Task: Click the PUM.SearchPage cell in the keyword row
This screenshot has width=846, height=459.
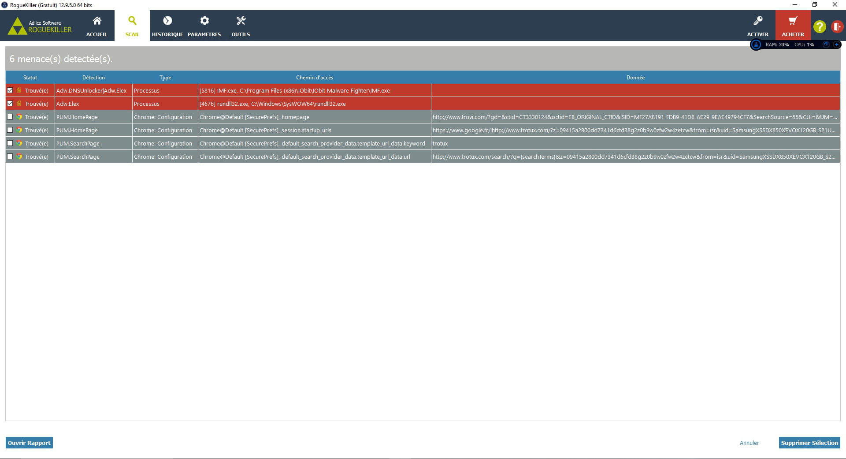Action: pyautogui.click(x=93, y=143)
